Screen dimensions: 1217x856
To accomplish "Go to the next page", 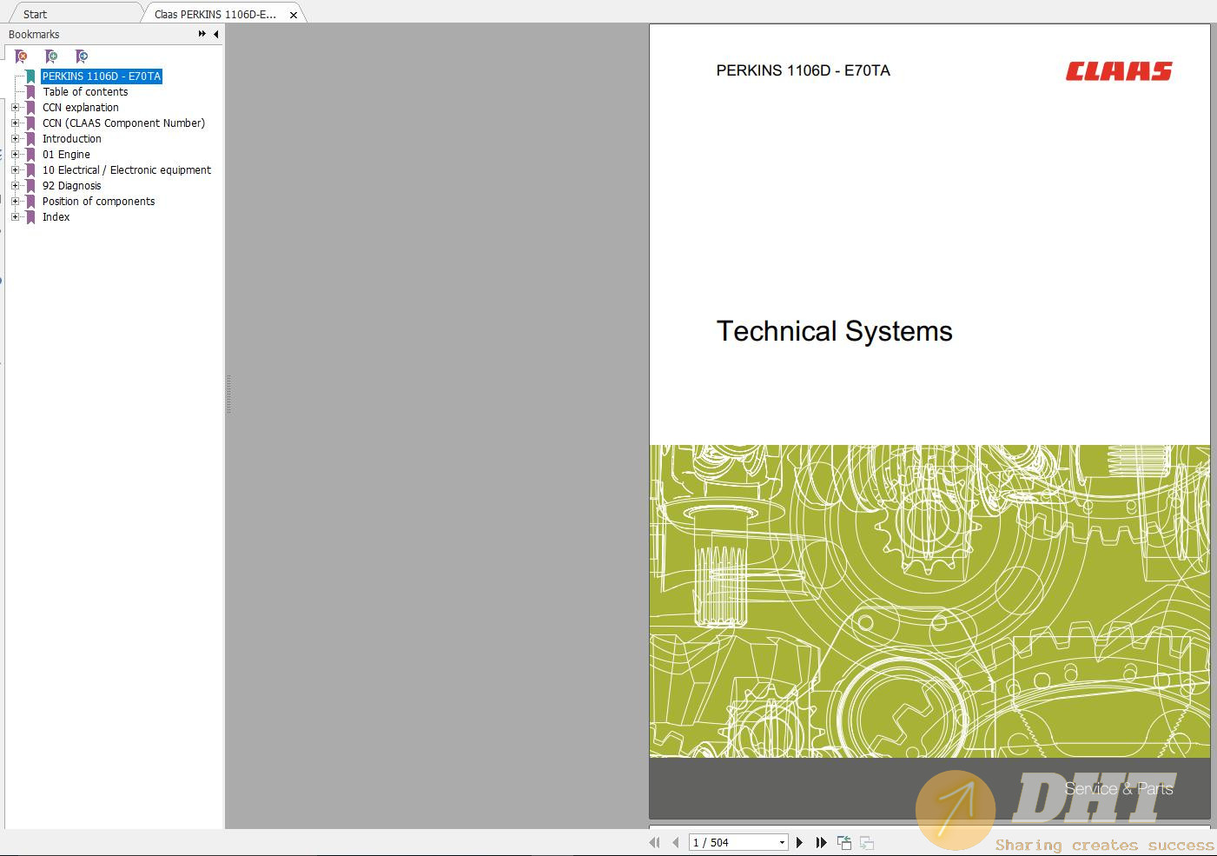I will point(799,842).
